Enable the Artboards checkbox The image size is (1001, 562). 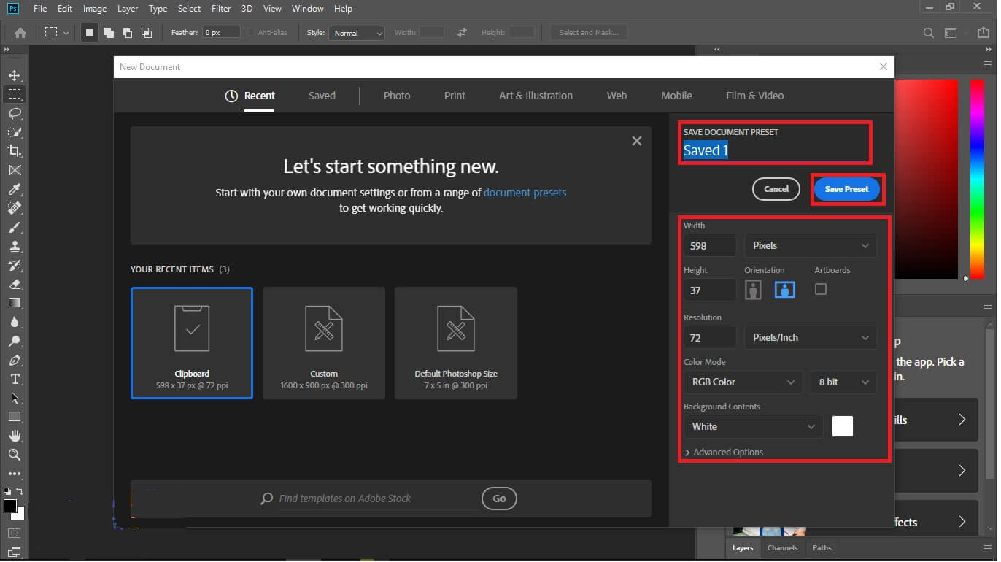821,290
